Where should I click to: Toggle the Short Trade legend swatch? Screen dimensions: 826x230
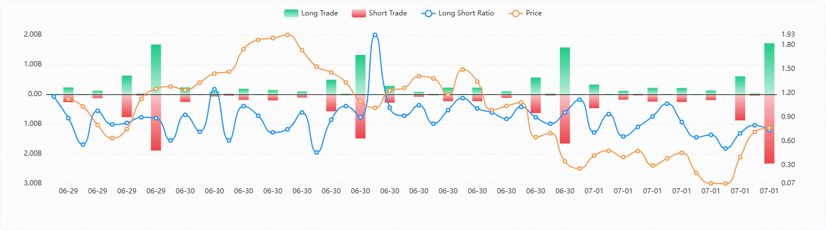359,13
